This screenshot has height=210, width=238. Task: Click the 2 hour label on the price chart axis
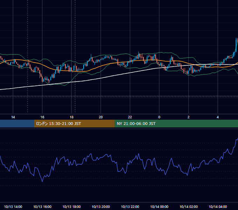coord(188,117)
